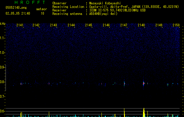
Task: Click the 0.8 kHz frequency label
Action: point(2,82)
